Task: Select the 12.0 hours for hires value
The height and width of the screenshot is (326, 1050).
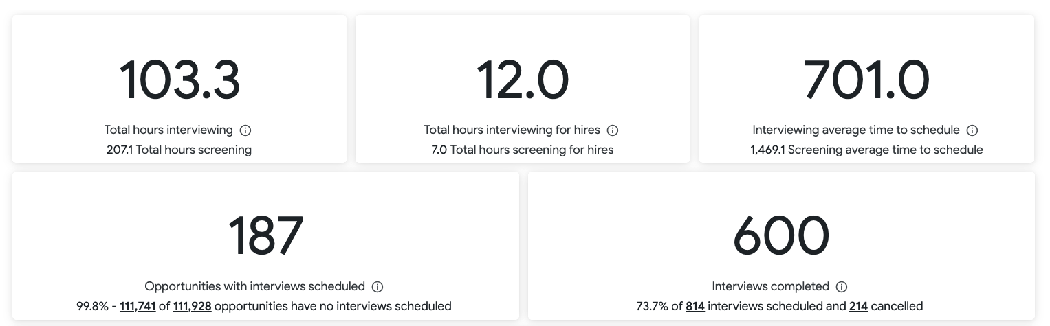Action: pyautogui.click(x=523, y=80)
